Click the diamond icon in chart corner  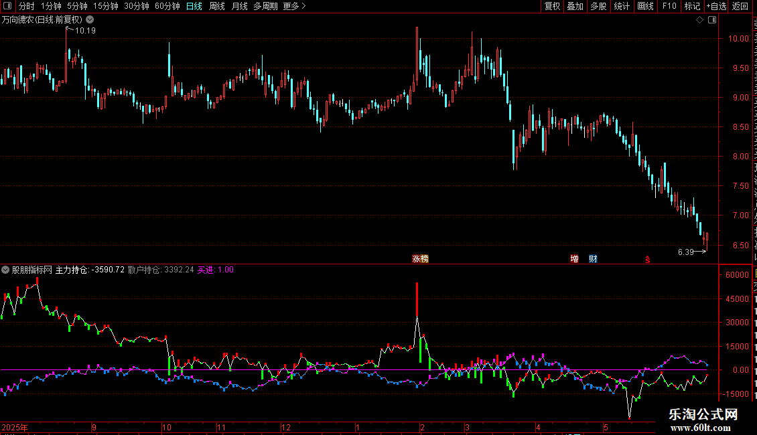699,20
